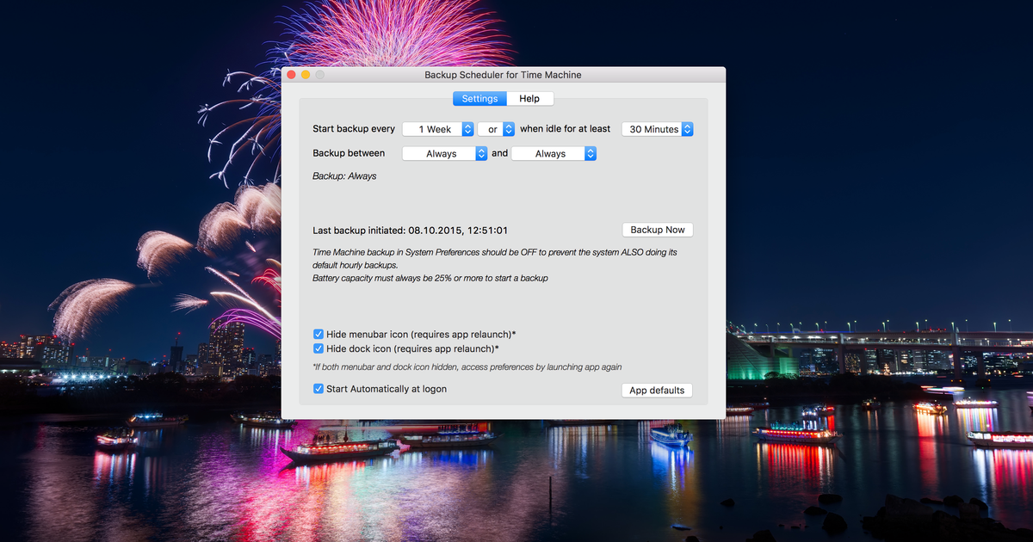
Task: Click the stepper beside 30 Minutes
Action: [x=686, y=129]
